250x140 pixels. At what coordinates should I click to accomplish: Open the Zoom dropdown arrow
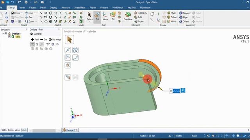click(x=36, y=21)
